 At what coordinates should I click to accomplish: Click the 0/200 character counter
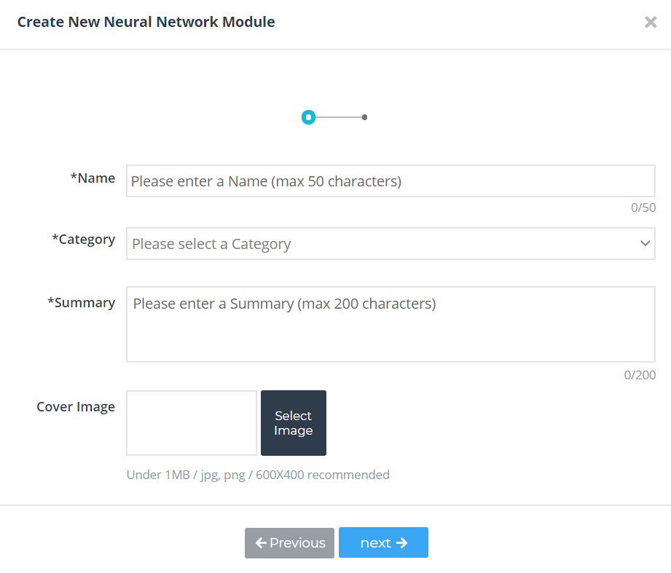tap(640, 375)
